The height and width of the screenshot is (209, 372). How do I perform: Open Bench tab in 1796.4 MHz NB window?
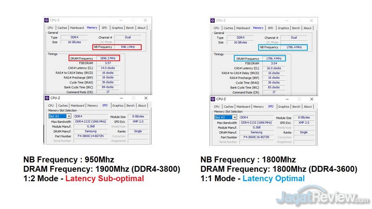(x=296, y=28)
